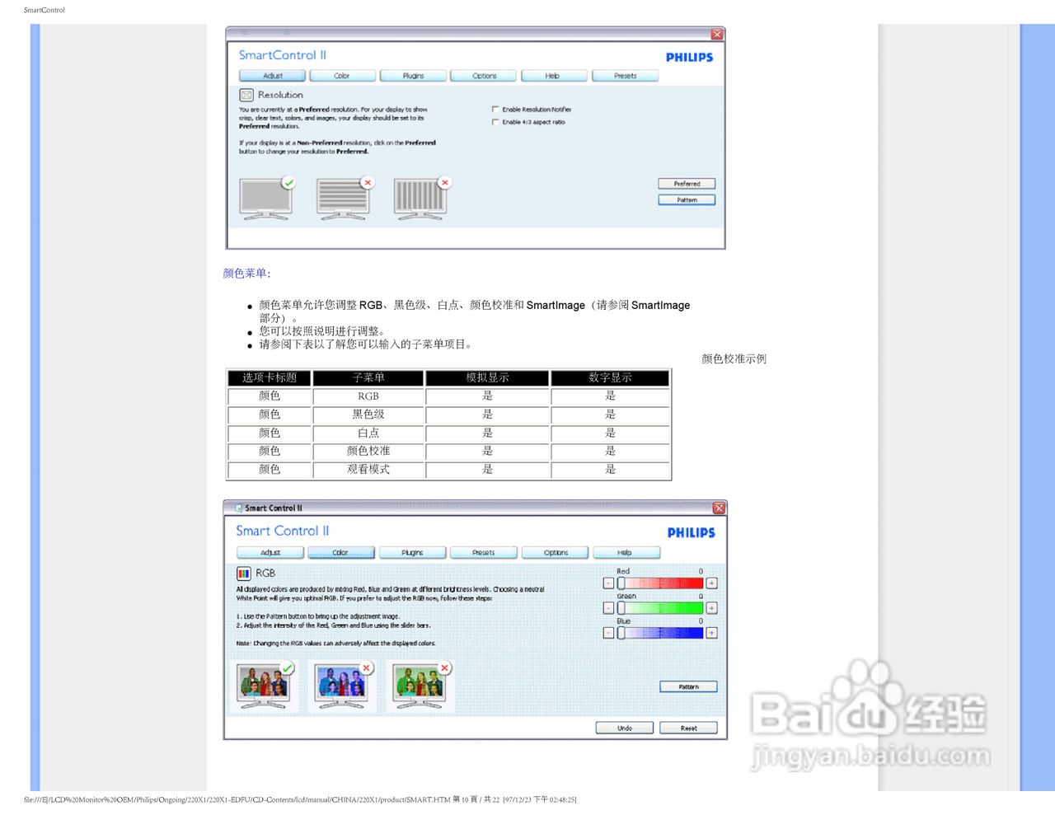Click the Preferred button
The height and width of the screenshot is (815, 1055).
(687, 183)
